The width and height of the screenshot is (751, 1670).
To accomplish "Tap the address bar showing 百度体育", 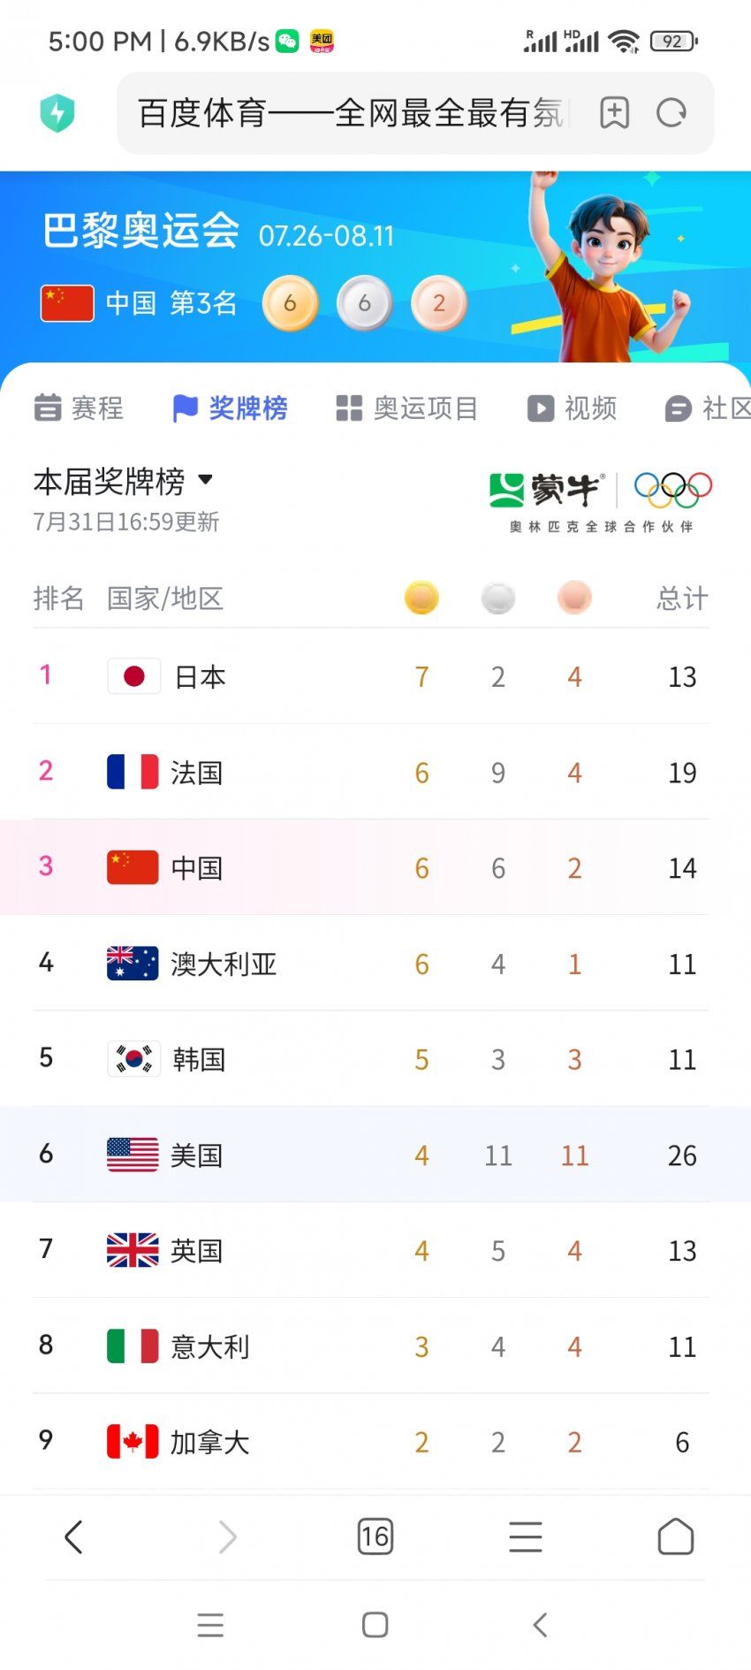I will pos(353,113).
